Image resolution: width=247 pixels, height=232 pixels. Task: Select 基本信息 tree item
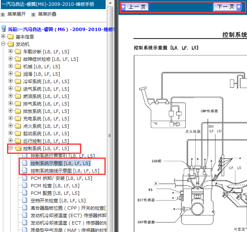click(x=25, y=37)
